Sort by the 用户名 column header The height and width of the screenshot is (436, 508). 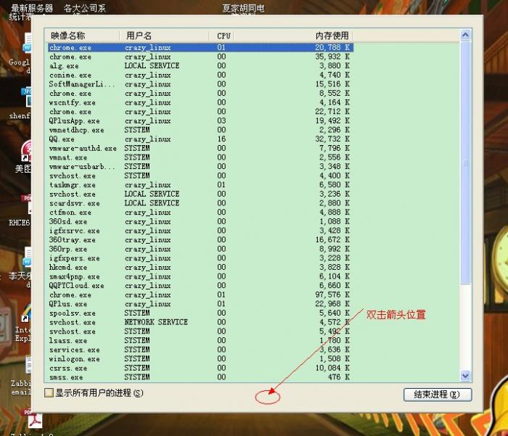coord(164,36)
